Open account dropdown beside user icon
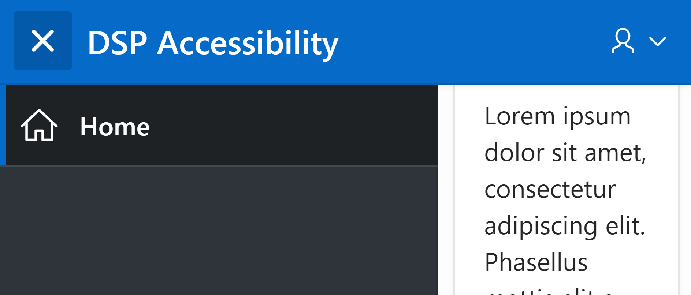This screenshot has height=295, width=691. [658, 41]
